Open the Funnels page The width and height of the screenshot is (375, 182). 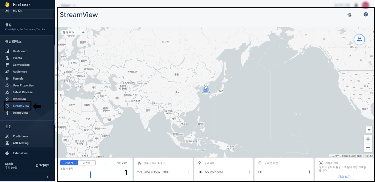[18, 79]
